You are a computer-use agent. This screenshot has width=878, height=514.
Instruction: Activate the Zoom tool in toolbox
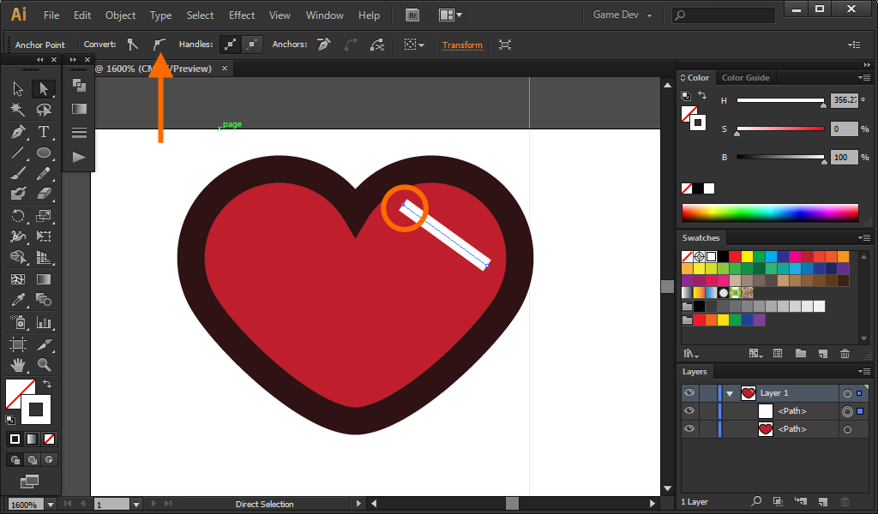coord(44,364)
